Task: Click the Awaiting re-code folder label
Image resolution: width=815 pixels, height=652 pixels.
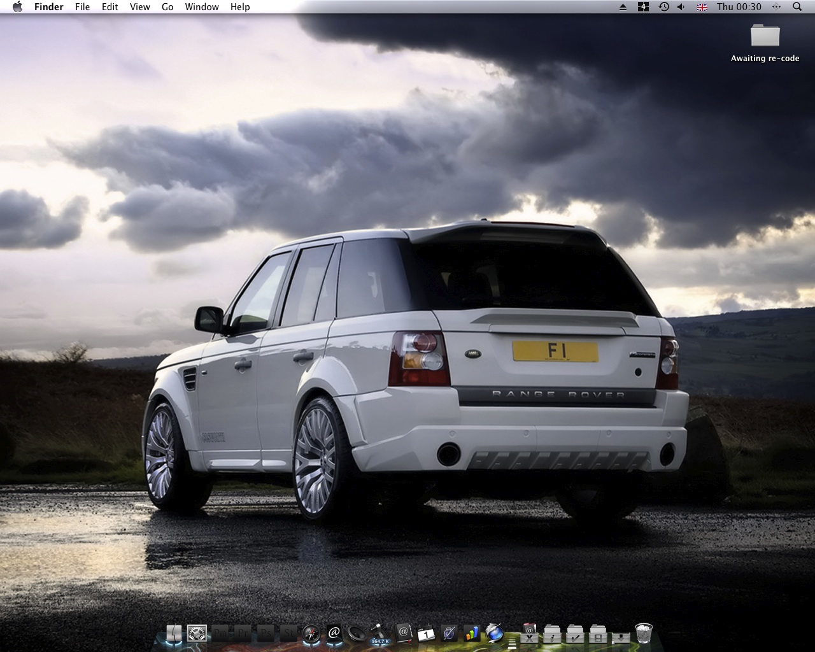Action: pyautogui.click(x=765, y=59)
